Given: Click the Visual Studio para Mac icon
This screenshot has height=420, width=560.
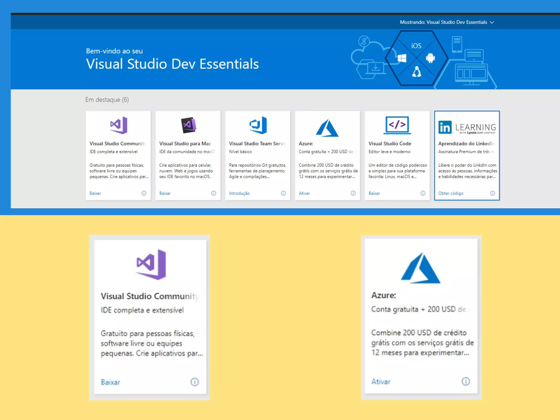Looking at the screenshot, I should coord(188,125).
